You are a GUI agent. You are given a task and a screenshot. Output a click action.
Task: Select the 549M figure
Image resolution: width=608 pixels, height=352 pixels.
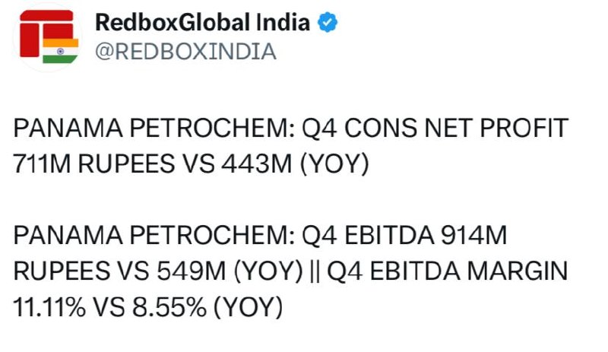tap(192, 271)
